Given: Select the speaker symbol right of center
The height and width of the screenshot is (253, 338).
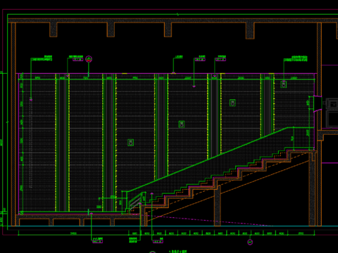Looking at the screenshot, I should click(232, 103).
